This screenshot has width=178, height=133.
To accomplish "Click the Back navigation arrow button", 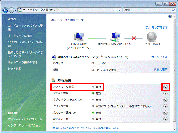I will (5, 10).
